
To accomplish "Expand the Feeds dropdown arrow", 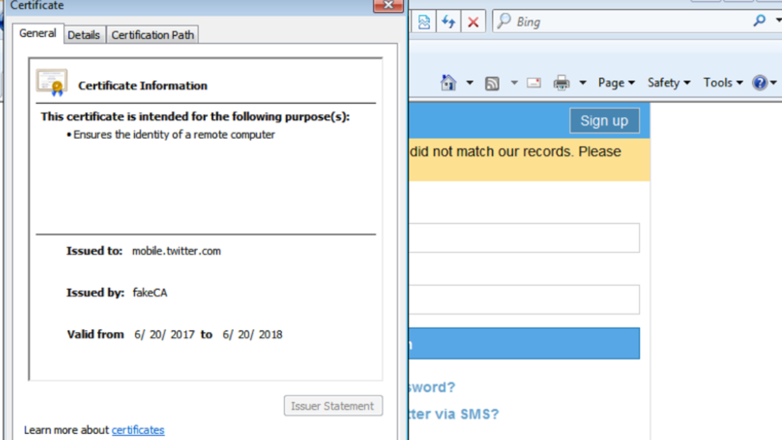I will pyautogui.click(x=514, y=83).
